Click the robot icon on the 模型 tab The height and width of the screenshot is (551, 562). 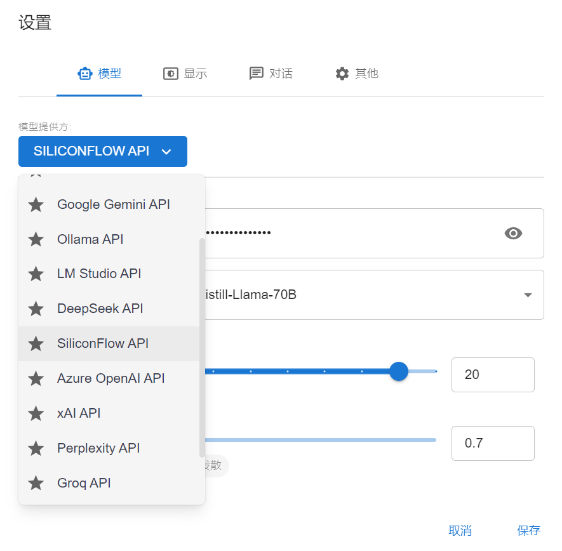84,74
